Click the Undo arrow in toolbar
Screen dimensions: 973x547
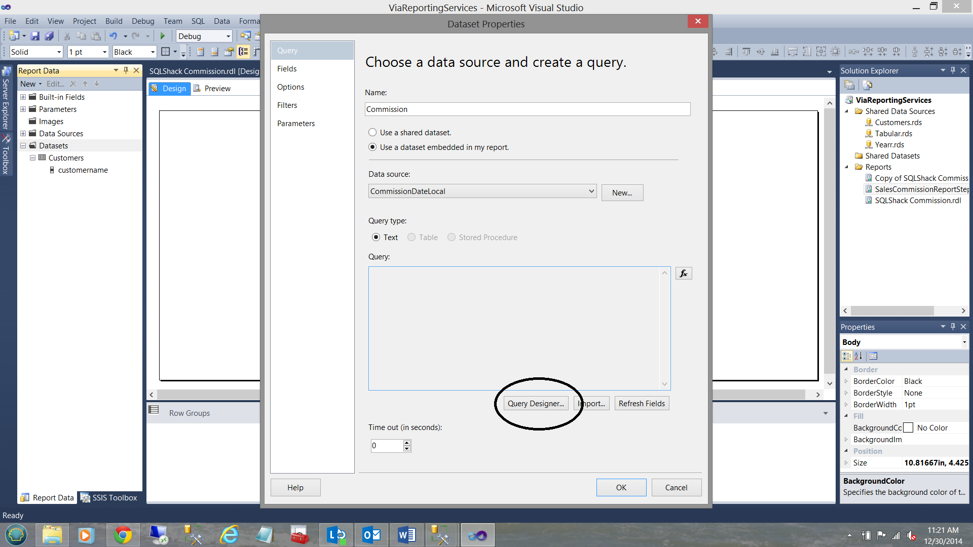(x=113, y=36)
